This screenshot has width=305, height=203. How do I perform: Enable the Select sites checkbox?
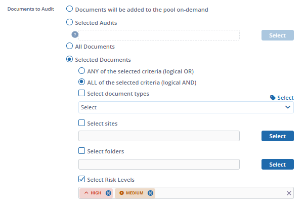(81, 123)
